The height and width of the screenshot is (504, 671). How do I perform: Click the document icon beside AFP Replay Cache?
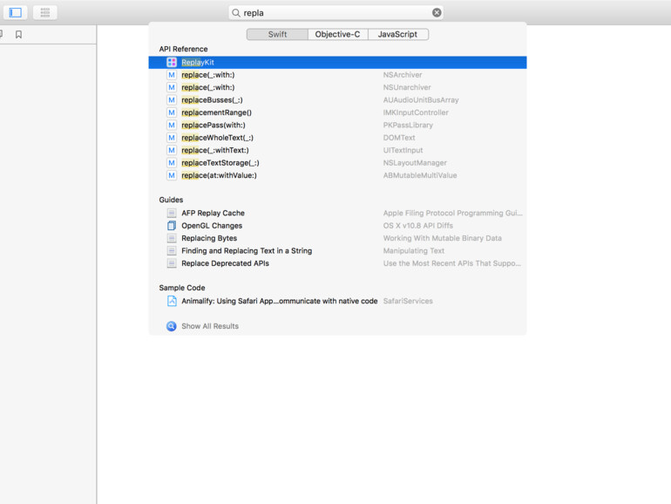pos(172,214)
